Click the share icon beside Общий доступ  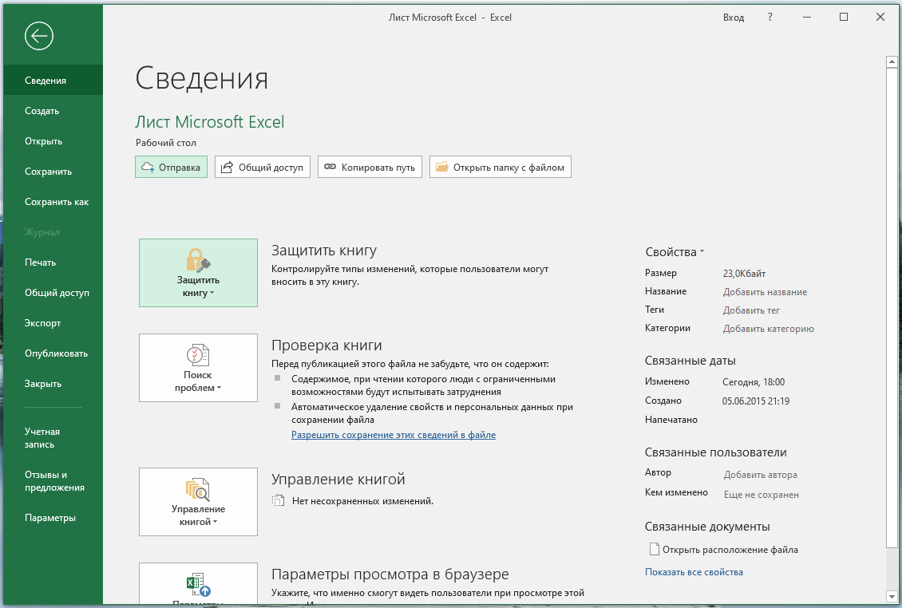tap(227, 168)
